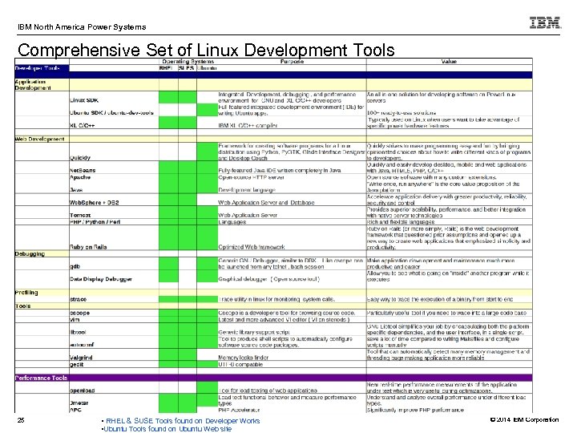The image size is (577, 433).
Task: Select the 'Value' column header
Action: tap(449, 62)
